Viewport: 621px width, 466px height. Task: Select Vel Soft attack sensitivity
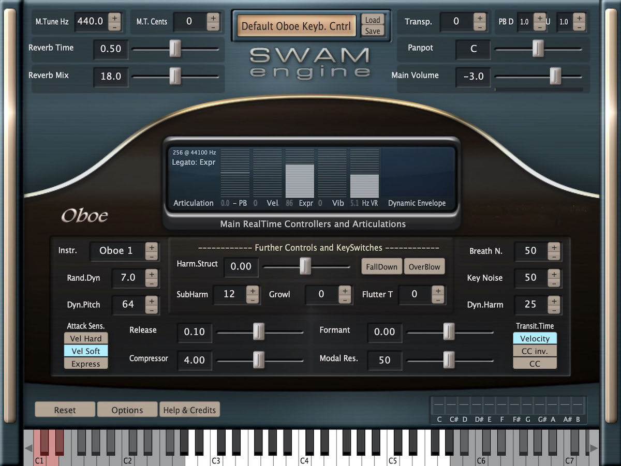[x=86, y=351]
